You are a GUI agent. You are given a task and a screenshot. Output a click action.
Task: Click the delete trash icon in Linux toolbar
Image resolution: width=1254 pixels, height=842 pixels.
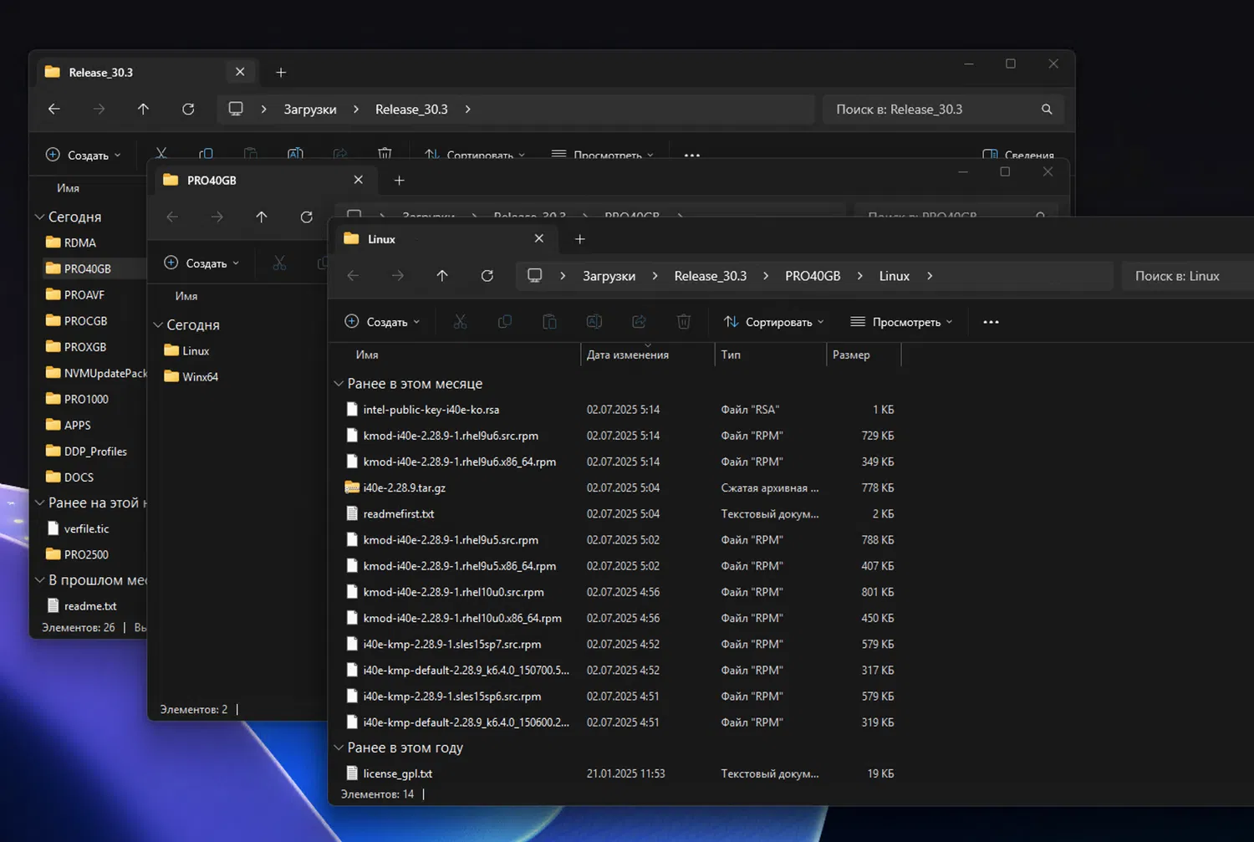tap(683, 322)
